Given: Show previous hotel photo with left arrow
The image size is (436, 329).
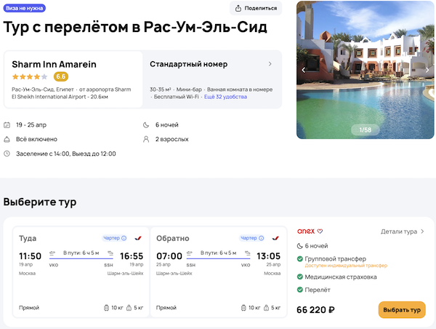Looking at the screenshot, I should (304, 70).
